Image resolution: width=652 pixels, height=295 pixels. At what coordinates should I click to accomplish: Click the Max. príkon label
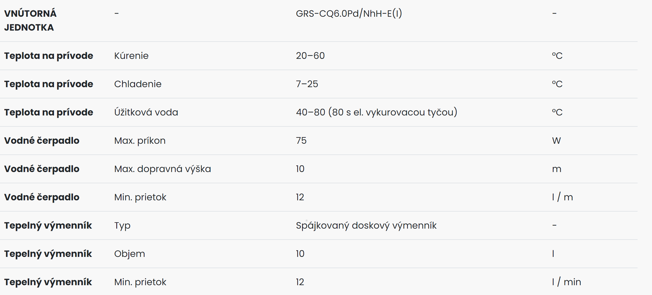click(x=140, y=141)
